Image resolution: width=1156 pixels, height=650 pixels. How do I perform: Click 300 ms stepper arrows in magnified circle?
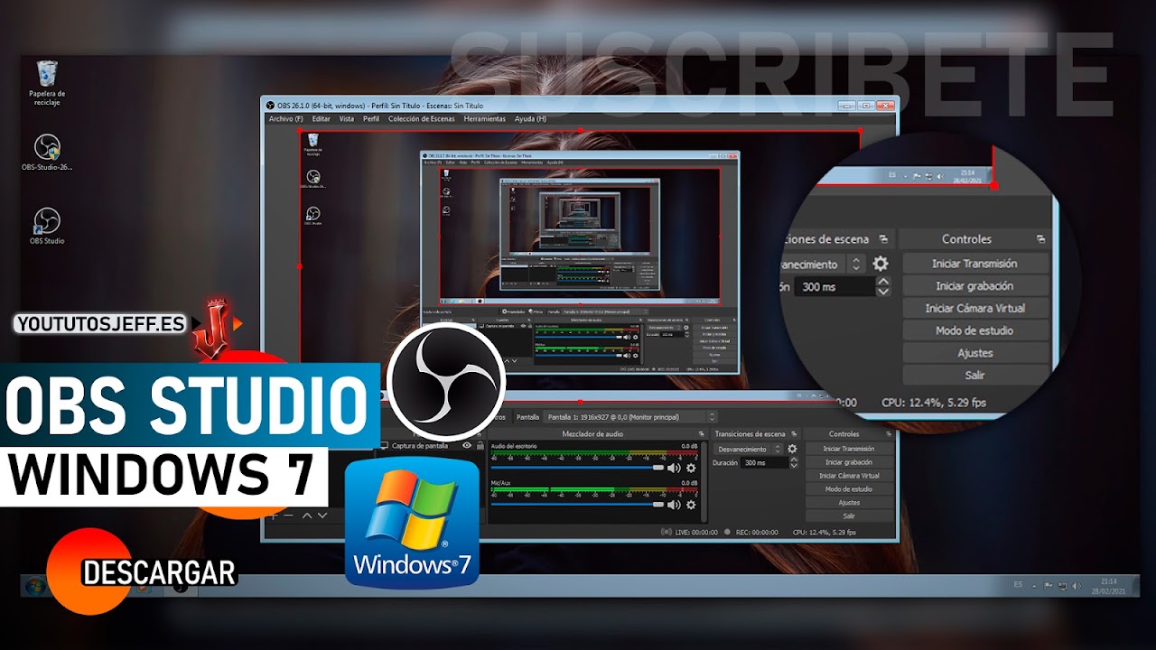883,286
